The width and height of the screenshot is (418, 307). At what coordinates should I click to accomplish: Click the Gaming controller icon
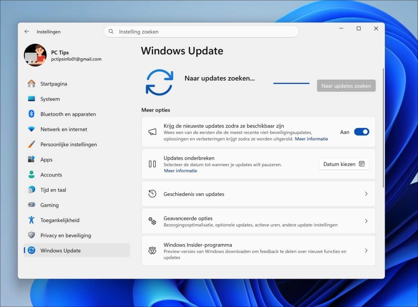tap(31, 205)
